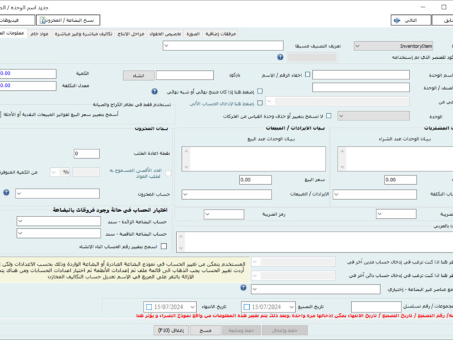Enable do not allow changing unit of measure
Image resolution: width=453 pixels, height=340 pixels.
(328, 116)
